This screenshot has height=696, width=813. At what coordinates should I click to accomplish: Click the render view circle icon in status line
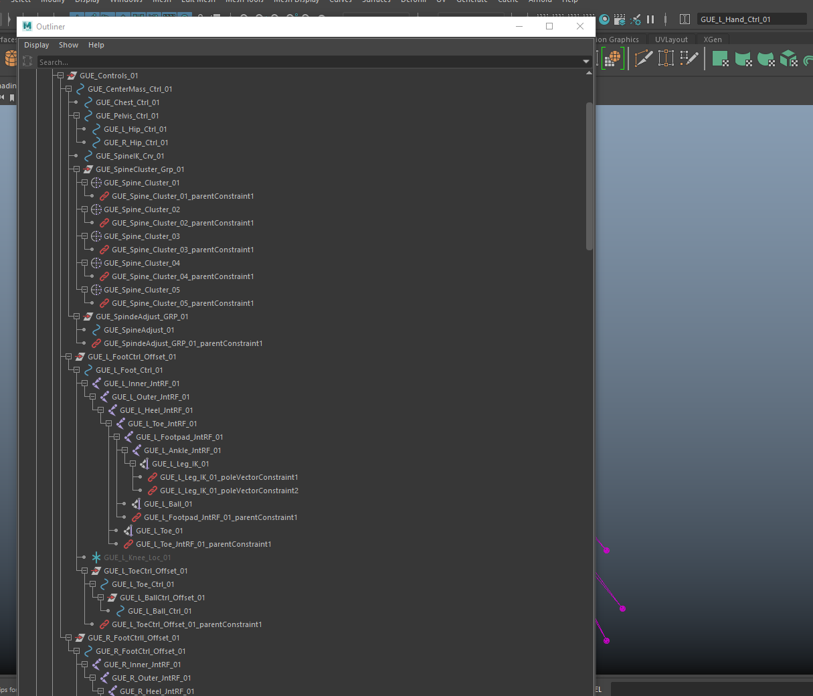(604, 19)
